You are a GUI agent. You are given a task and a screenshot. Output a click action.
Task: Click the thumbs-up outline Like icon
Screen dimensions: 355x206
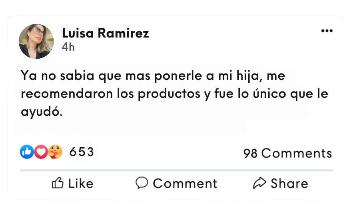(58, 183)
